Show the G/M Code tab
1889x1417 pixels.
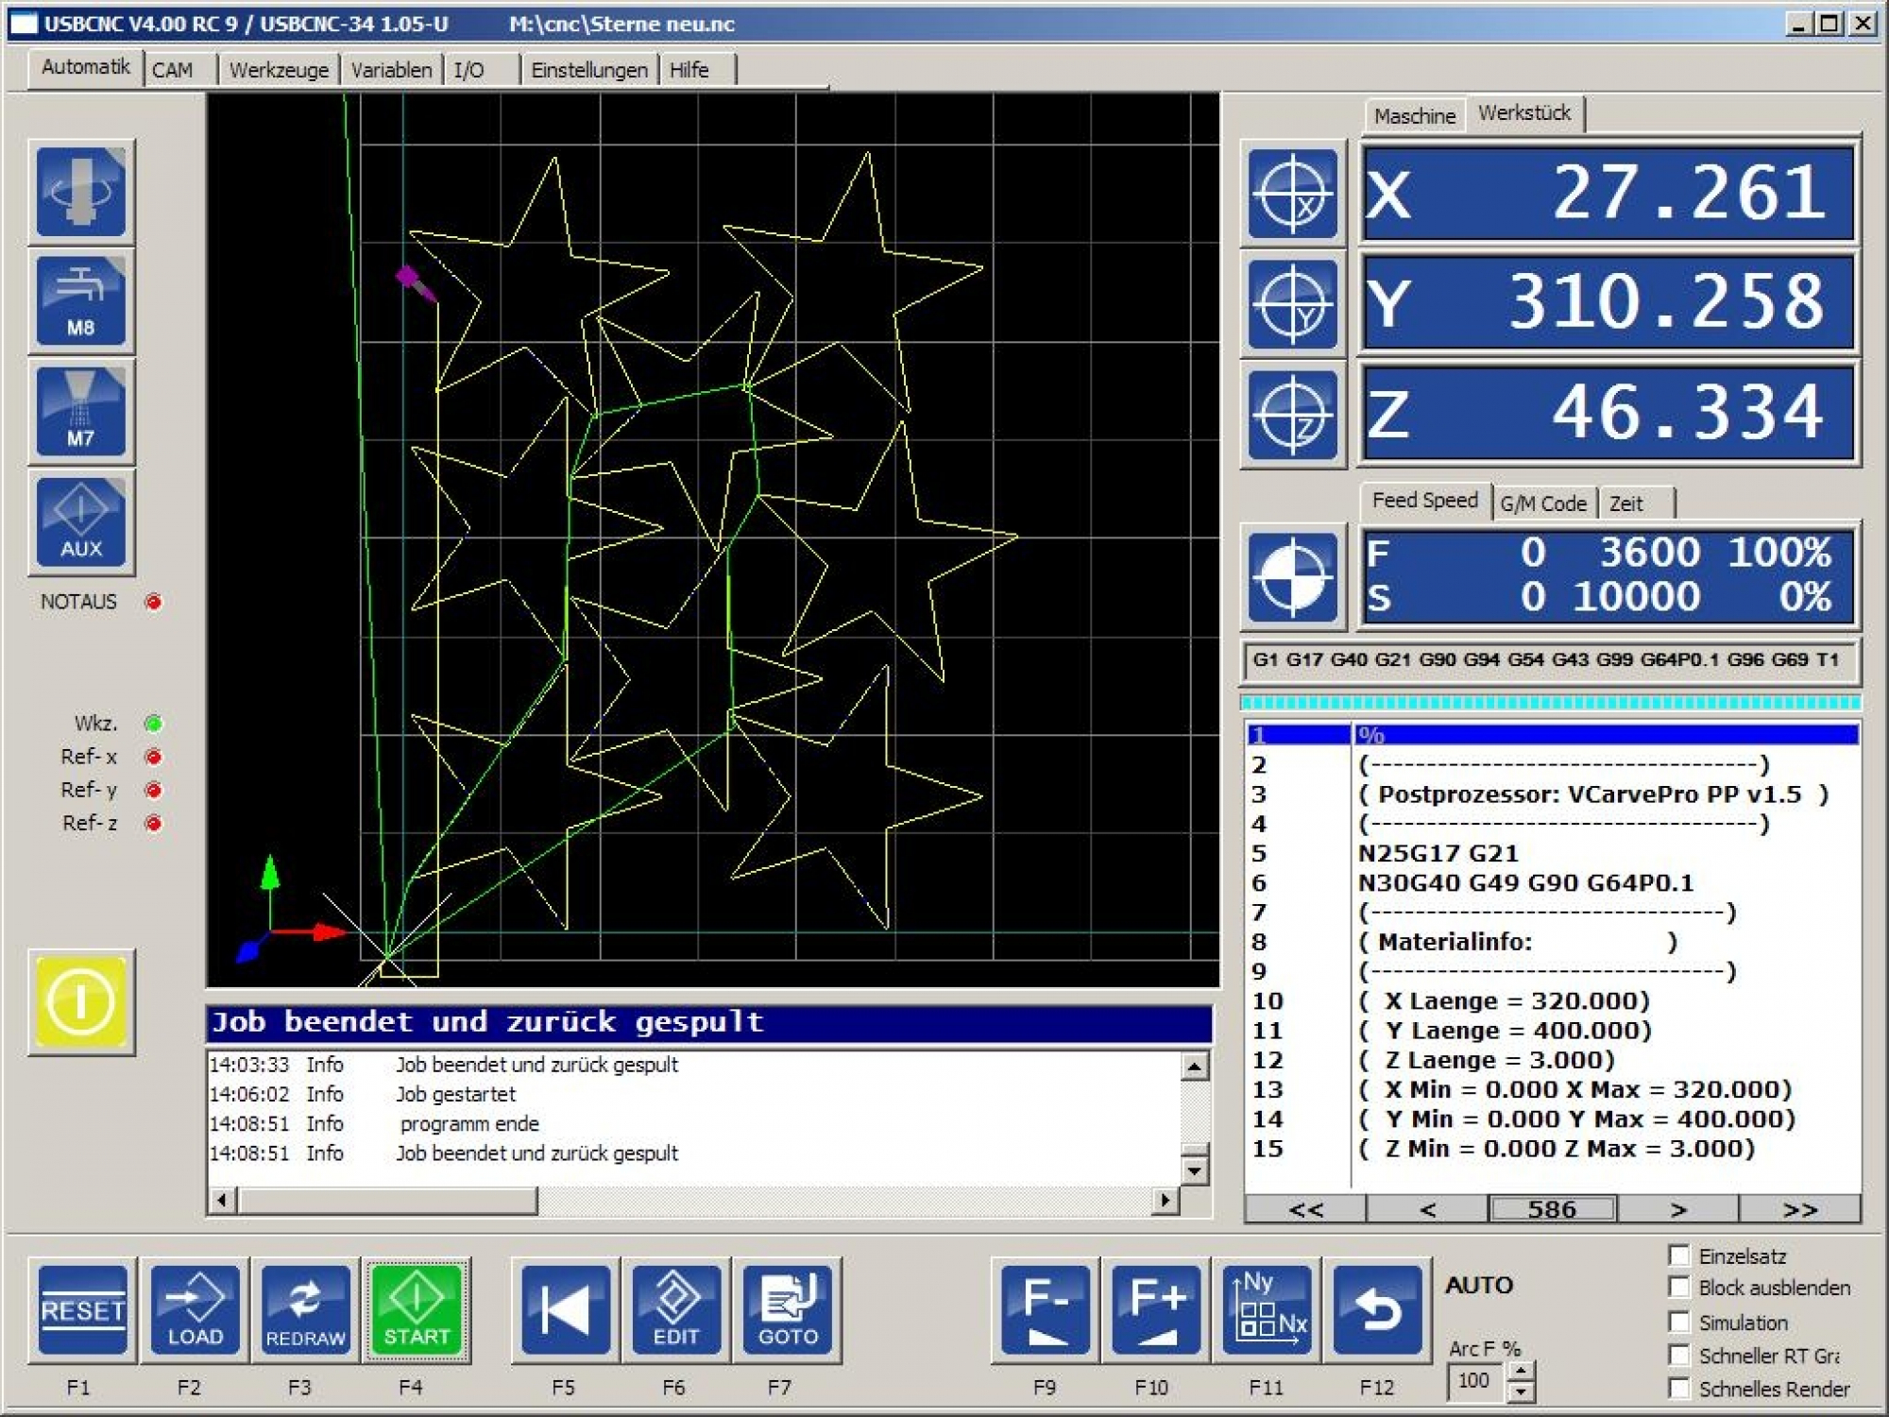tap(1543, 504)
